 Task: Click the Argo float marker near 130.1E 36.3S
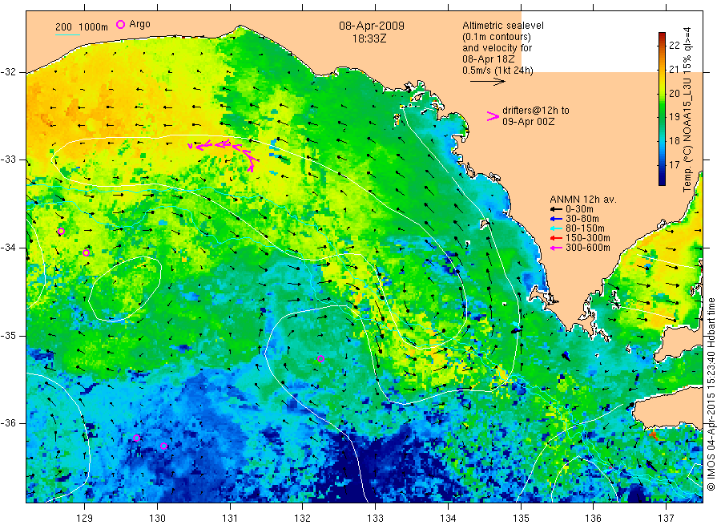163,446
